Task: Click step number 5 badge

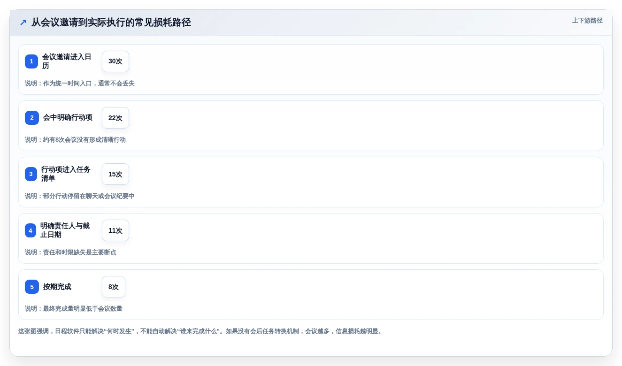Action: point(32,287)
